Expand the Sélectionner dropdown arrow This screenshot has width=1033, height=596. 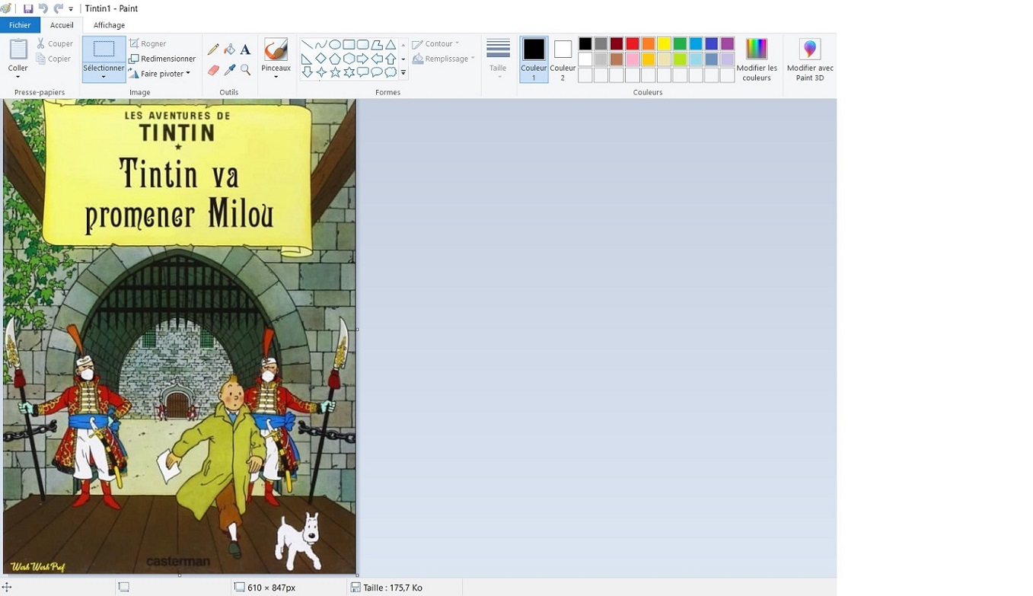point(104,77)
